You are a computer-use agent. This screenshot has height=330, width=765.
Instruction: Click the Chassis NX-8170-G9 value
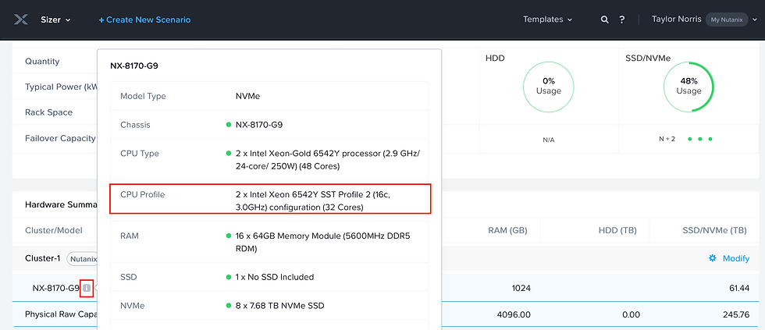[x=259, y=125]
